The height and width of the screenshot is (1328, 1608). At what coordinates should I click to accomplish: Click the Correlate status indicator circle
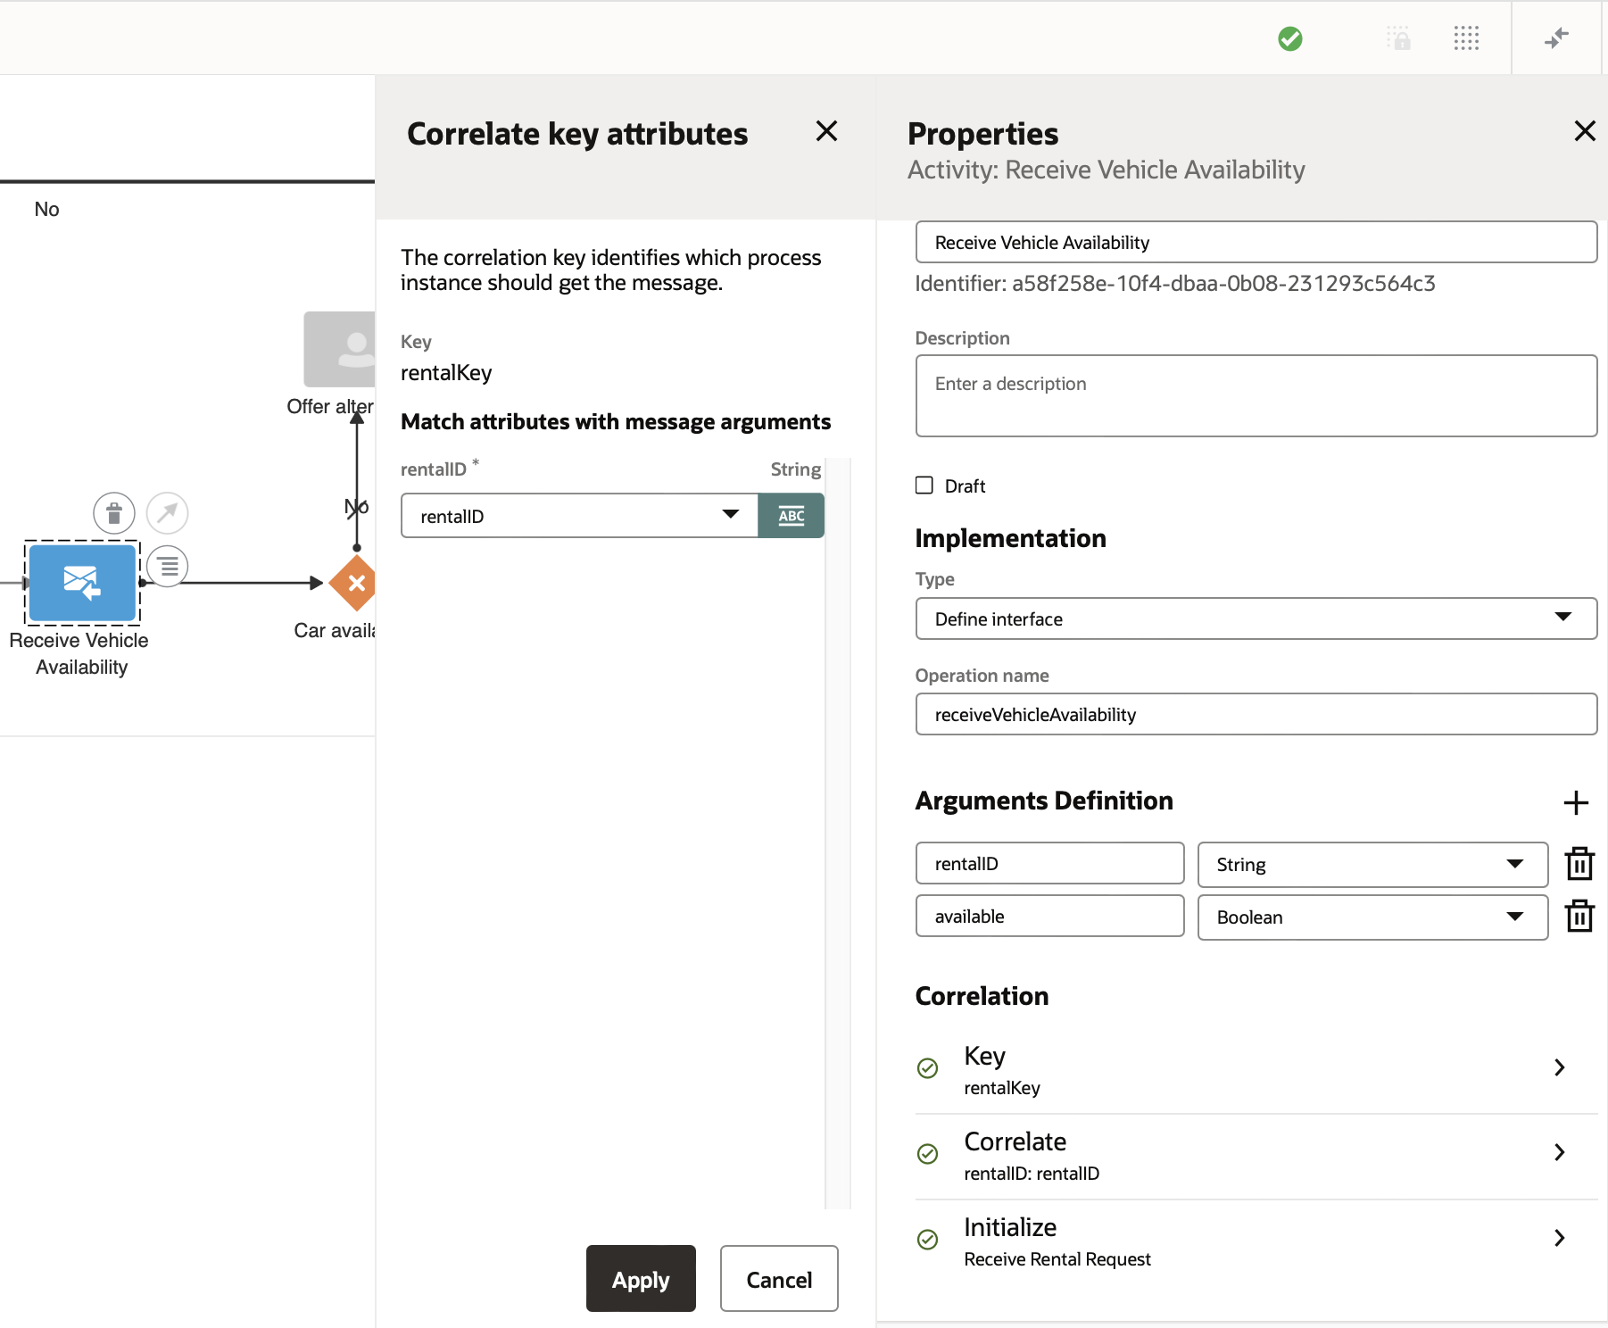pyautogui.click(x=928, y=1153)
